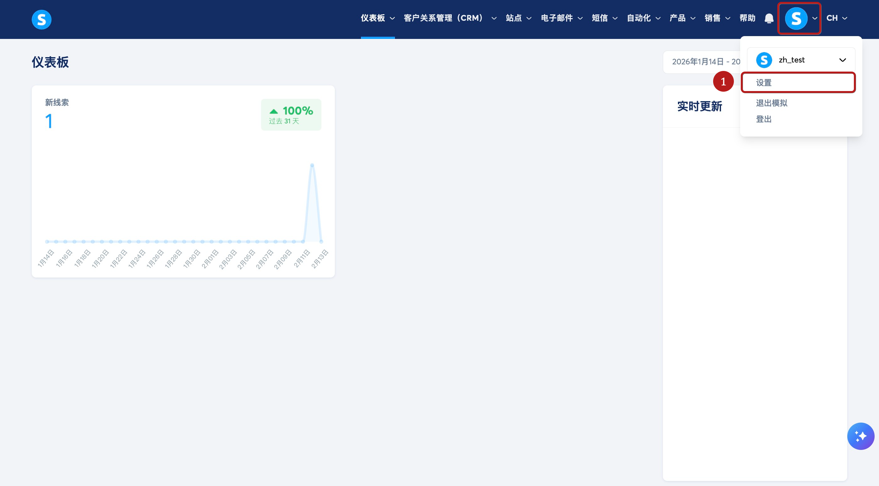879x486 pixels.
Task: Expand the zh_test account selector
Action: [842, 60]
